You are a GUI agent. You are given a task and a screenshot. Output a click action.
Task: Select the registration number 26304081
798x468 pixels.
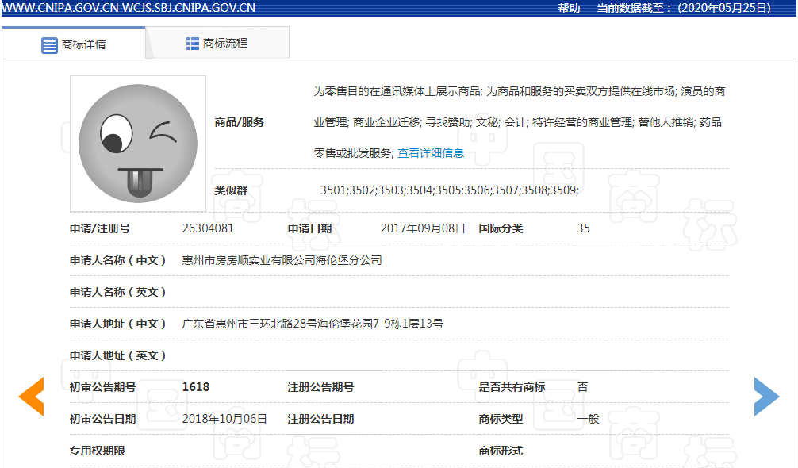tap(208, 228)
